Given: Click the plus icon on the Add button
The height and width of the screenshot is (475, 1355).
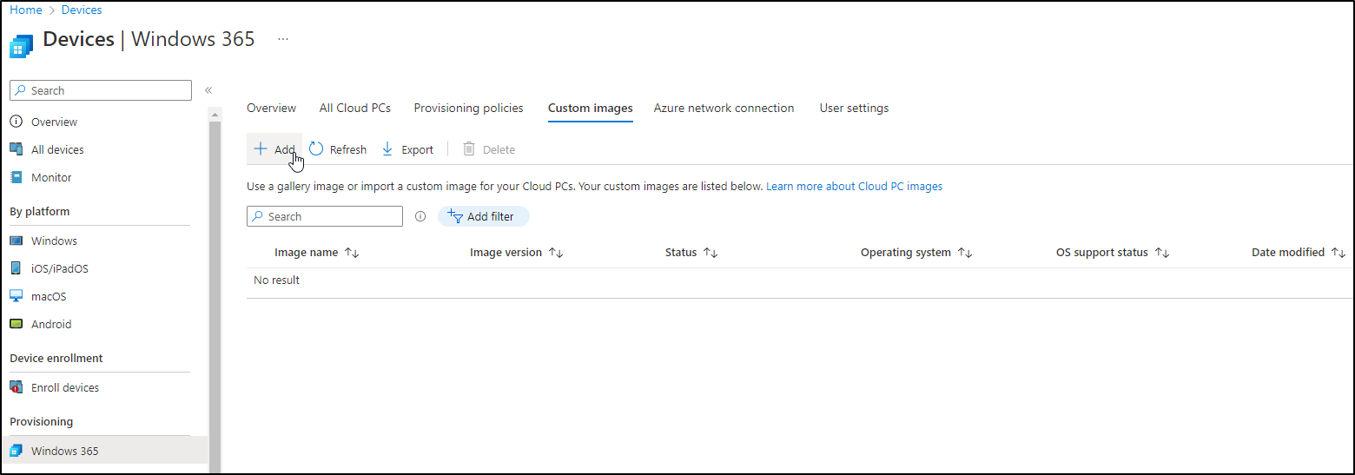Looking at the screenshot, I should click(x=260, y=149).
